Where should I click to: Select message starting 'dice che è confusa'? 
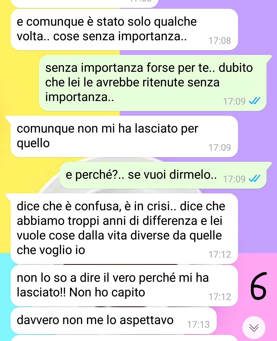[x=124, y=229]
